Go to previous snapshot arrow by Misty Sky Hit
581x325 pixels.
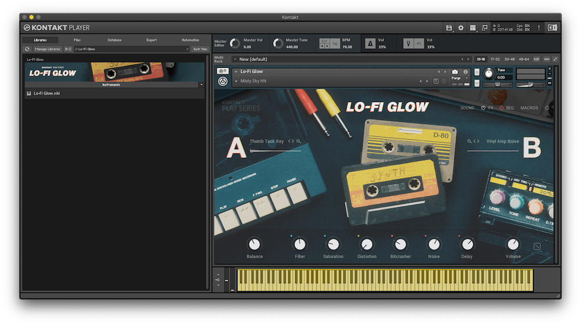click(421, 81)
